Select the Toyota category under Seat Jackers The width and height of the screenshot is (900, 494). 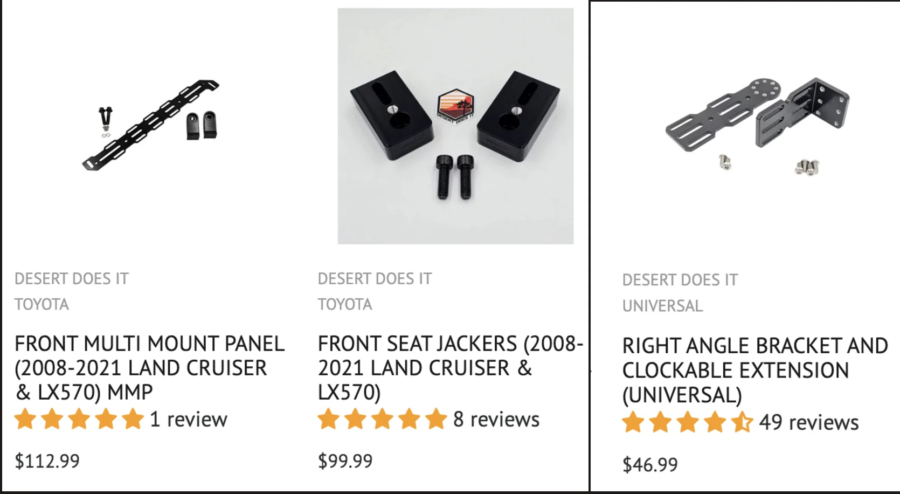(x=345, y=305)
